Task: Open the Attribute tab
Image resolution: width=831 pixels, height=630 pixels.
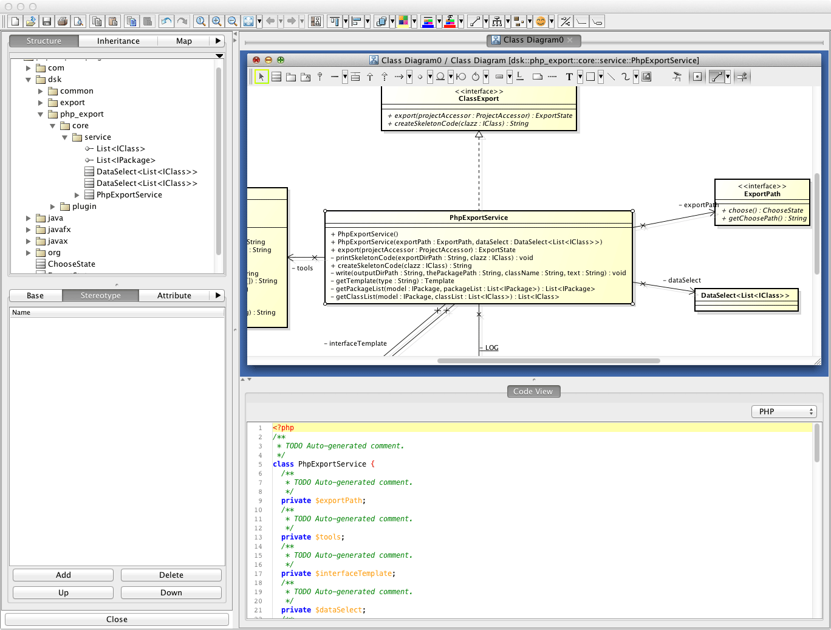Action: click(x=174, y=295)
